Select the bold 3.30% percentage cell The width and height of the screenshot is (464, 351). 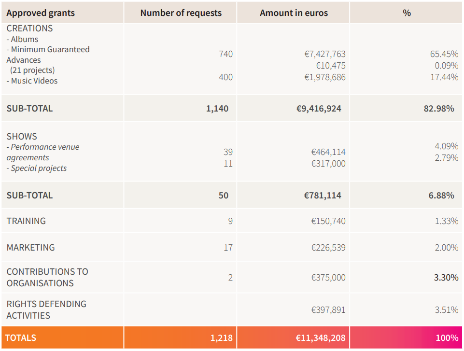click(446, 278)
